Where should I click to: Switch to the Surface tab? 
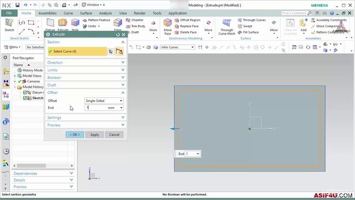click(x=86, y=13)
